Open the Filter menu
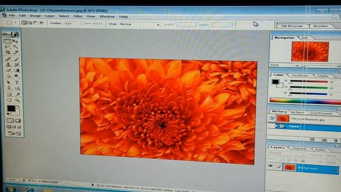 coord(78,16)
